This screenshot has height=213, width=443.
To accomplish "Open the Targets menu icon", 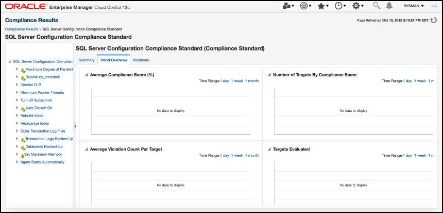I will (305, 6).
